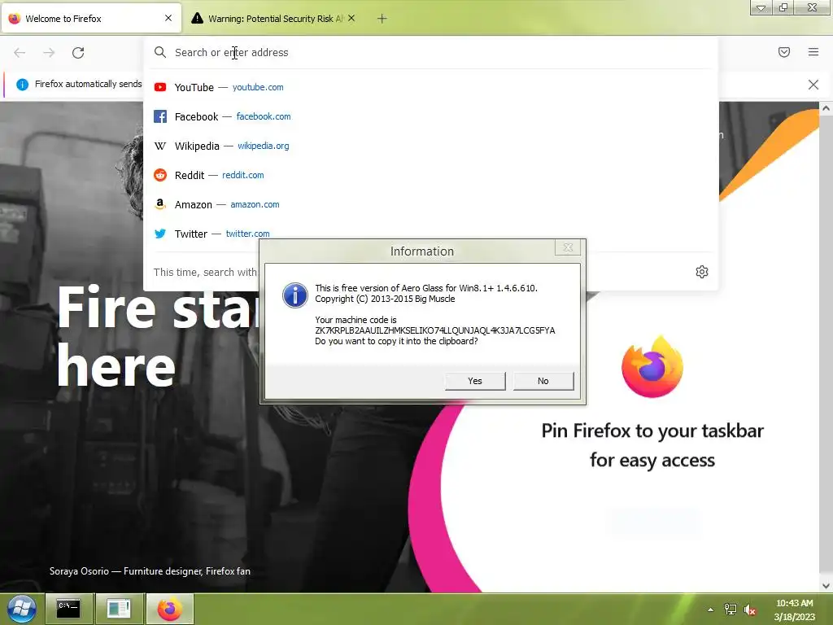Click the Reddit alien icon
Image resolution: width=833 pixels, height=625 pixels.
(160, 175)
